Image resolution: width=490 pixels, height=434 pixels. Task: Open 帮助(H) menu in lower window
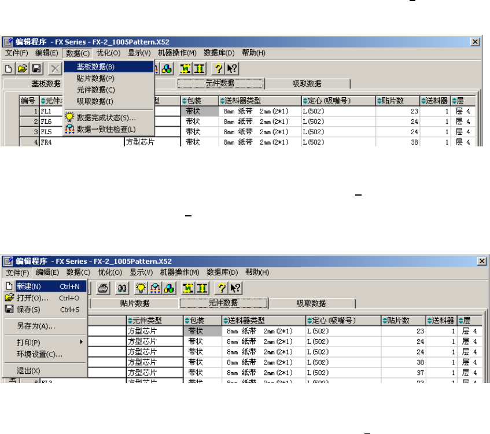tap(257, 273)
